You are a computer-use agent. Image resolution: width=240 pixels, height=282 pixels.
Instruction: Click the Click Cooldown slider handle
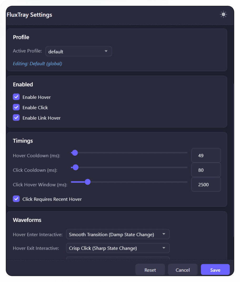(x=76, y=167)
